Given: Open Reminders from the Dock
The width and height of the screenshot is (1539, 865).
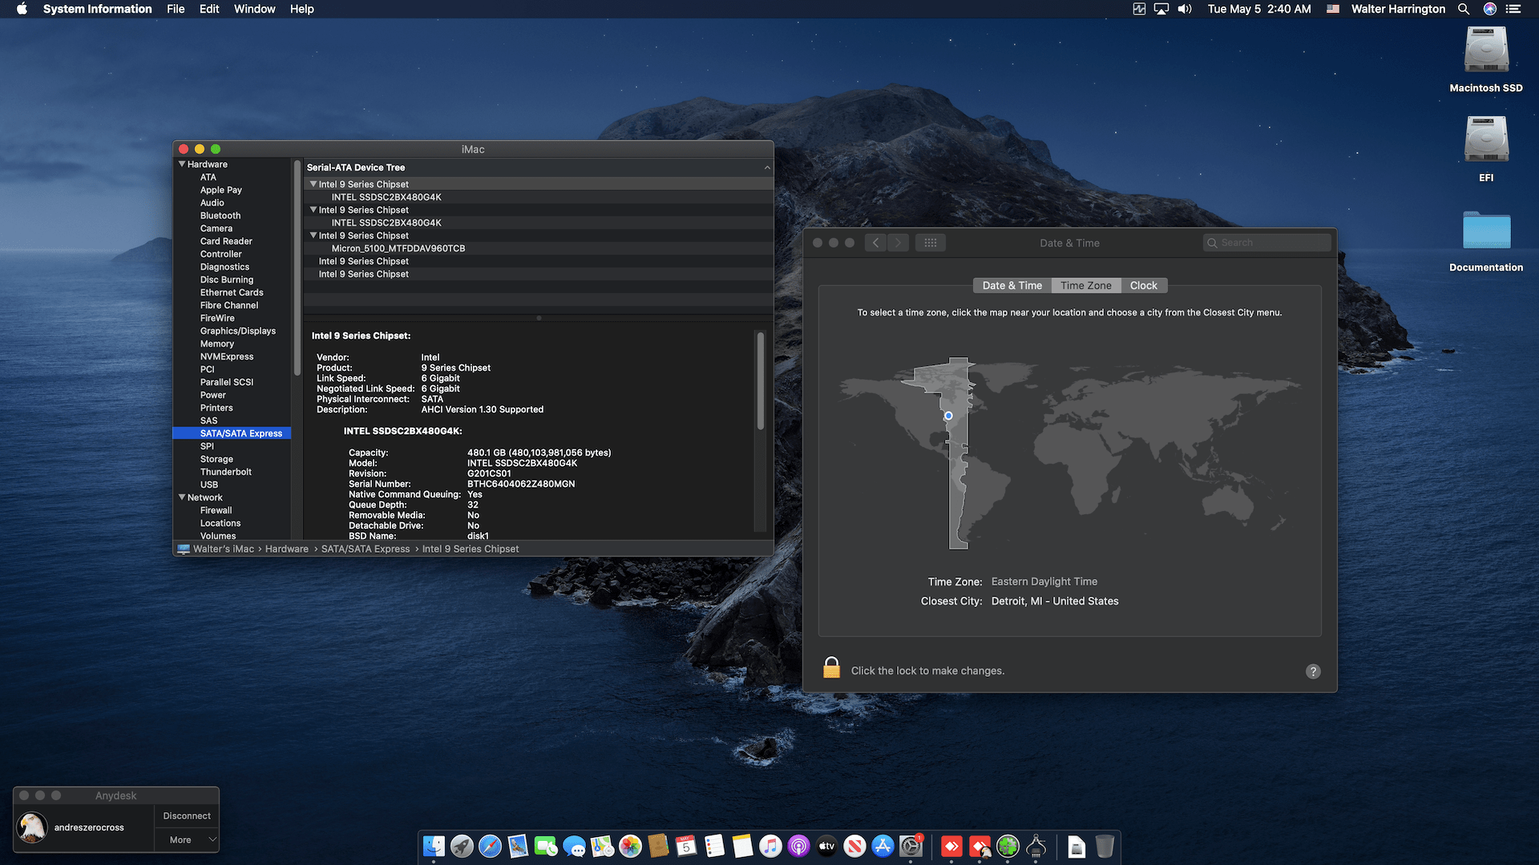Looking at the screenshot, I should (714, 846).
